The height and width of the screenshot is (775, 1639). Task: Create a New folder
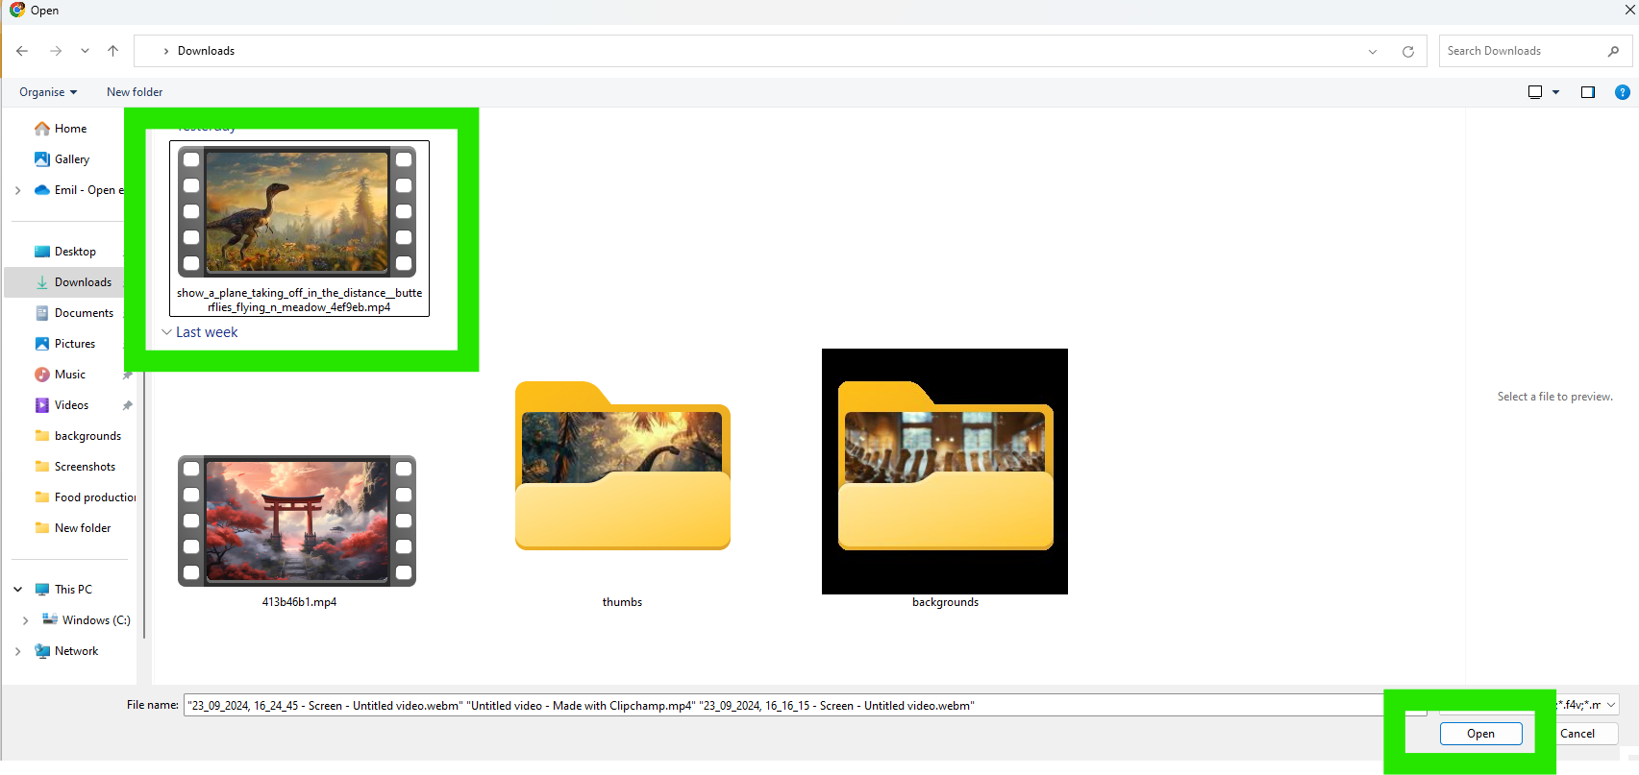(x=135, y=92)
